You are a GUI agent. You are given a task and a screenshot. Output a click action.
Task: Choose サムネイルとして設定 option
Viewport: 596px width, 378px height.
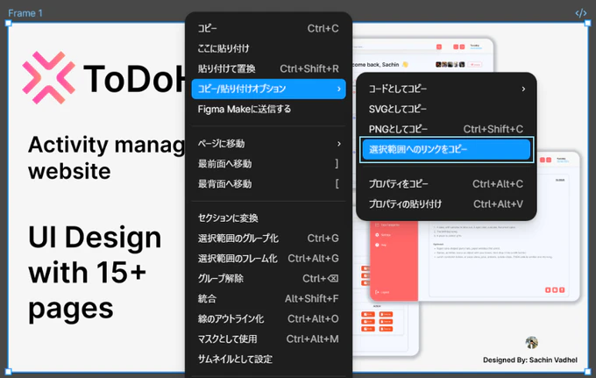(x=268, y=360)
